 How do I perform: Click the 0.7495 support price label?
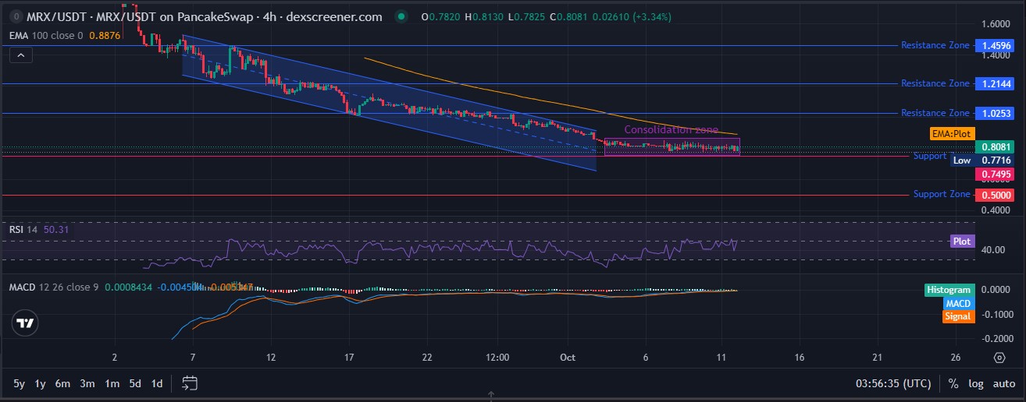pos(995,174)
